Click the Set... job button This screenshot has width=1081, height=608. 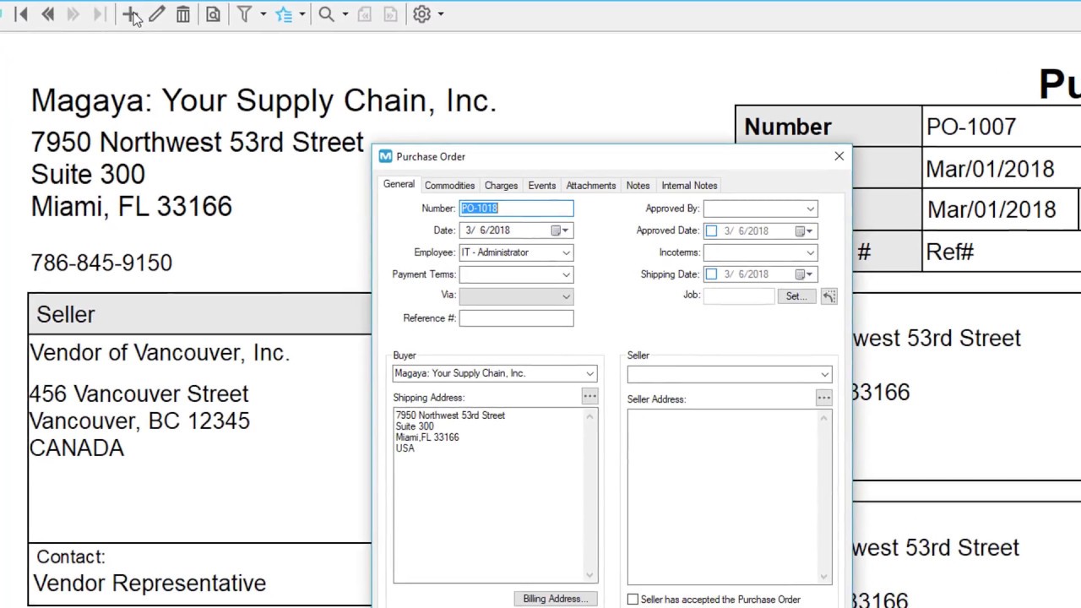[796, 296]
